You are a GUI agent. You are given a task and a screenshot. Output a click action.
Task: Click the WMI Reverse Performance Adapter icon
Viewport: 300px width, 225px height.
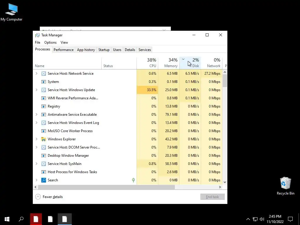44,98
